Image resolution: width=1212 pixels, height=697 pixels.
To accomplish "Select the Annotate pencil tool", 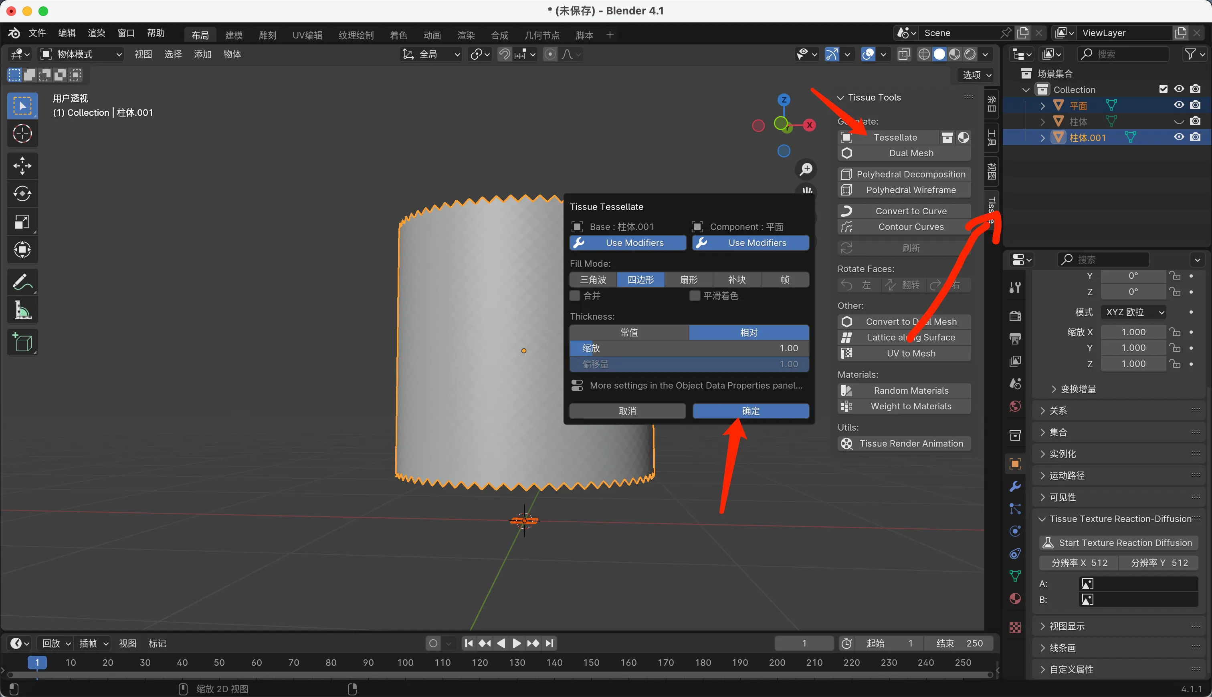I will click(x=22, y=282).
